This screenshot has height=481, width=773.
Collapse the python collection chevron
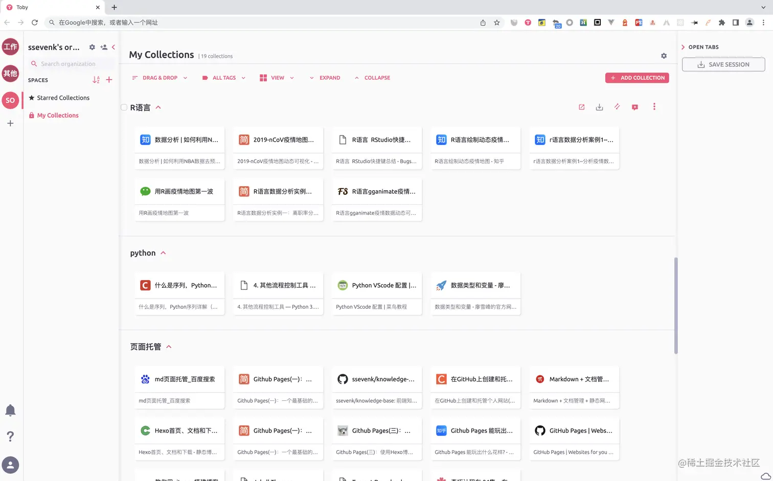(164, 253)
